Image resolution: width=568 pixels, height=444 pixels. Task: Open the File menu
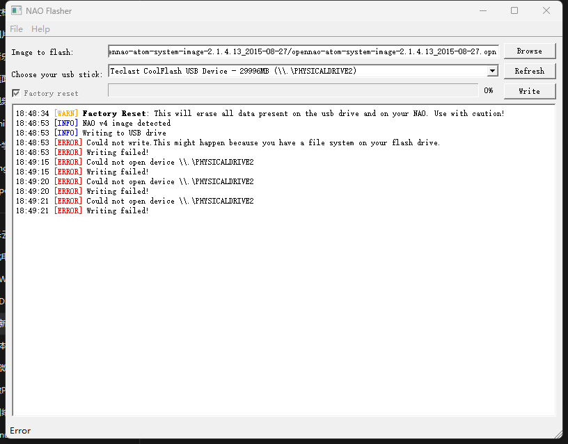point(16,29)
